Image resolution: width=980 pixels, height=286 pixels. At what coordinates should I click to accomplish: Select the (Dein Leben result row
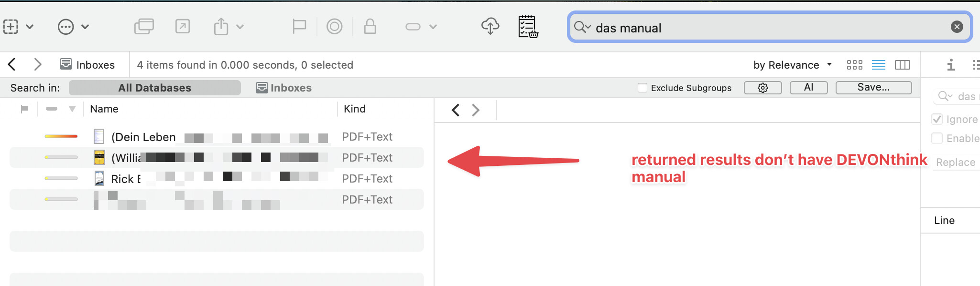(216, 137)
